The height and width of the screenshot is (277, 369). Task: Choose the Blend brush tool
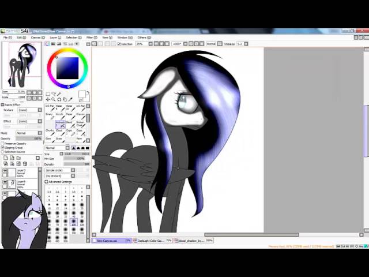70,125
